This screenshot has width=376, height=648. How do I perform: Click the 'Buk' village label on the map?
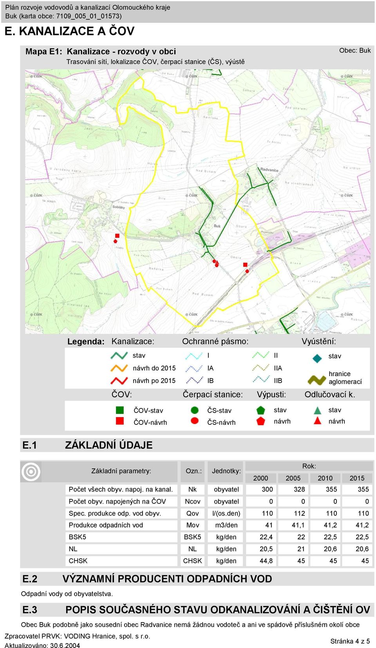(217, 226)
